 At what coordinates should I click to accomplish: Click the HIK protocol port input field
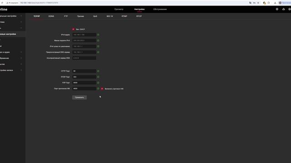tap(84, 89)
